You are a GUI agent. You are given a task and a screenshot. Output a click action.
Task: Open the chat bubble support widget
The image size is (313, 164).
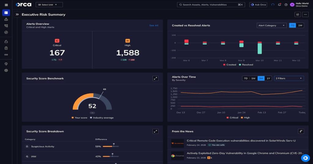pos(305,158)
